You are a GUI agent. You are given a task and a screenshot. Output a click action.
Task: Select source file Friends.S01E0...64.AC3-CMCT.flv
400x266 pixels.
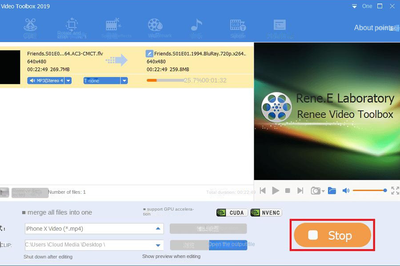coord(65,54)
